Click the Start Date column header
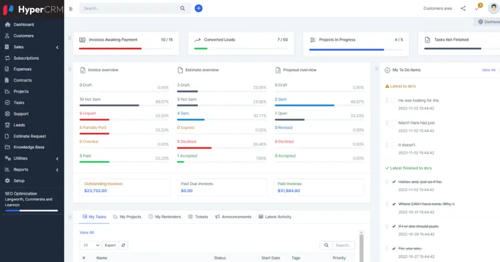 pos(271,258)
